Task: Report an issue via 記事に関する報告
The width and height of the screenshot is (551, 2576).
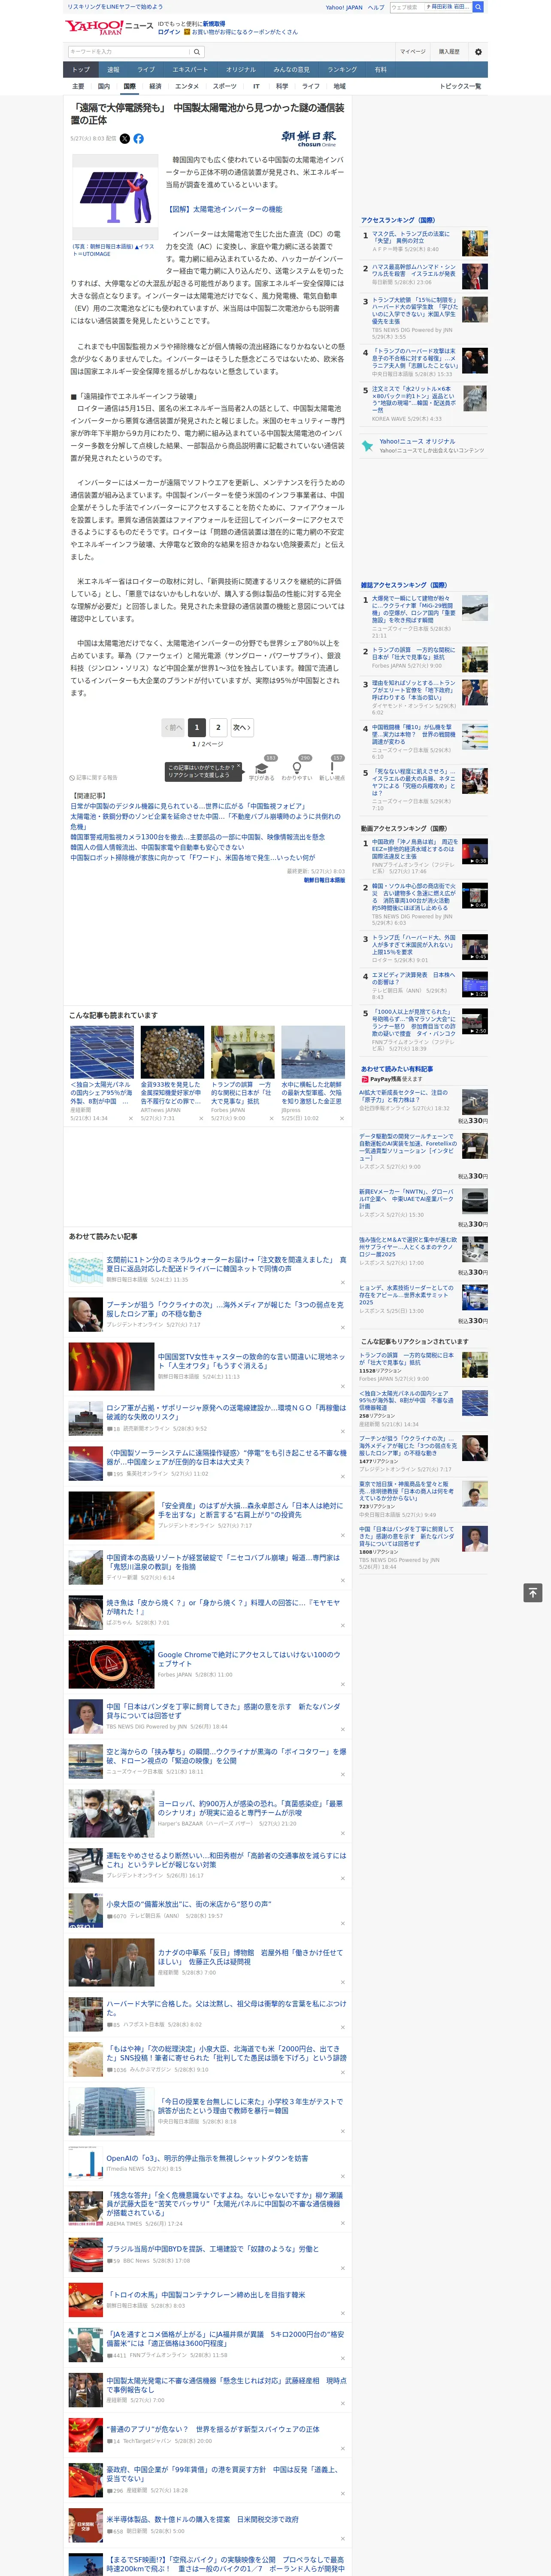Action: [x=93, y=777]
